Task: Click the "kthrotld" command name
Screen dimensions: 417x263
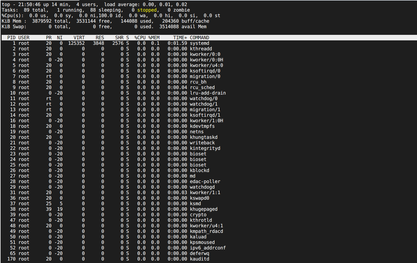Action: click(x=201, y=220)
